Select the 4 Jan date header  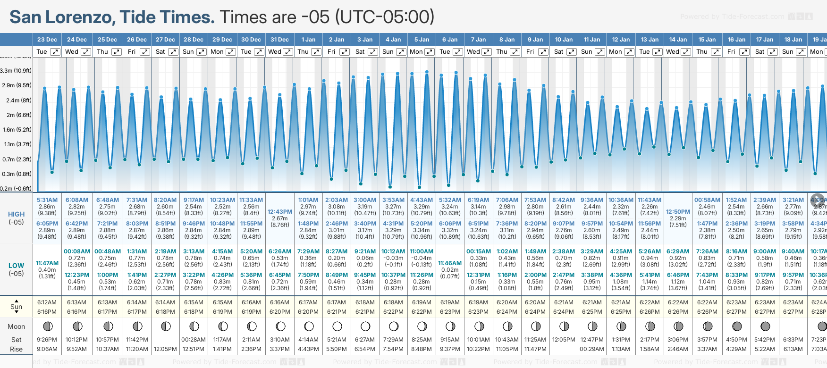[393, 40]
